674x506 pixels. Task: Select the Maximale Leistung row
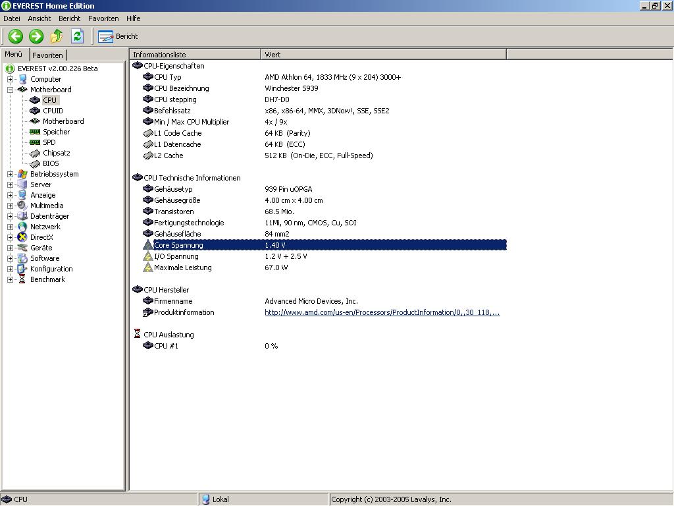coord(318,267)
